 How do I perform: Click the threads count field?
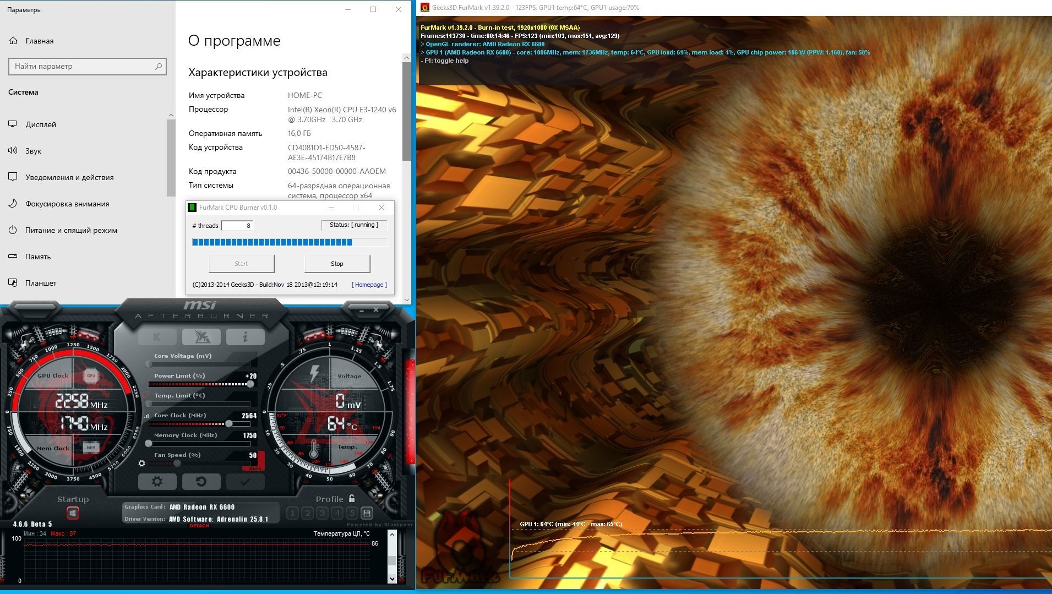[237, 226]
